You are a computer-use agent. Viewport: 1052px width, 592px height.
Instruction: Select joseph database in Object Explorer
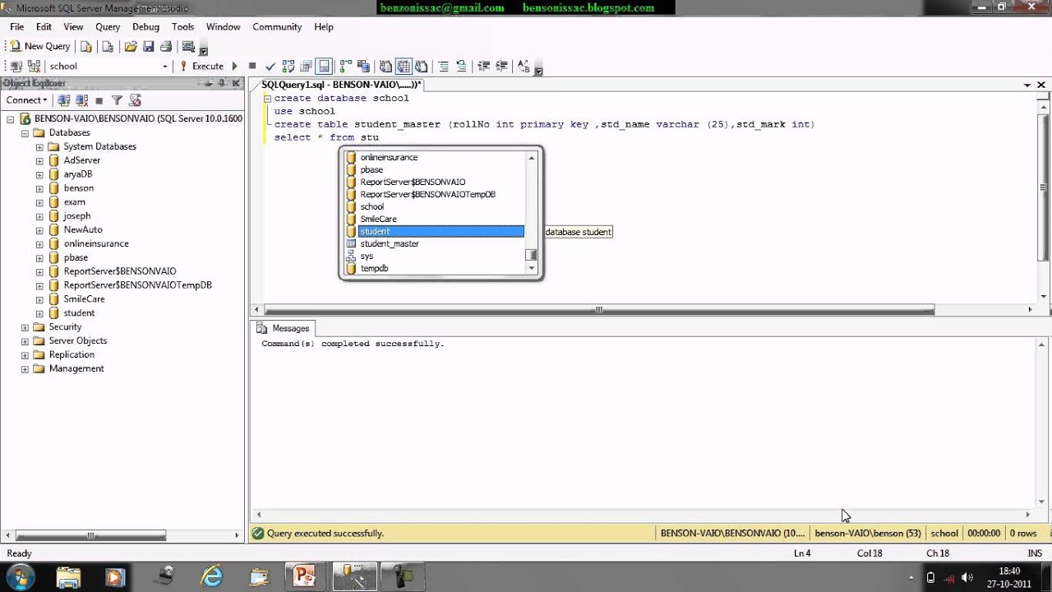76,215
